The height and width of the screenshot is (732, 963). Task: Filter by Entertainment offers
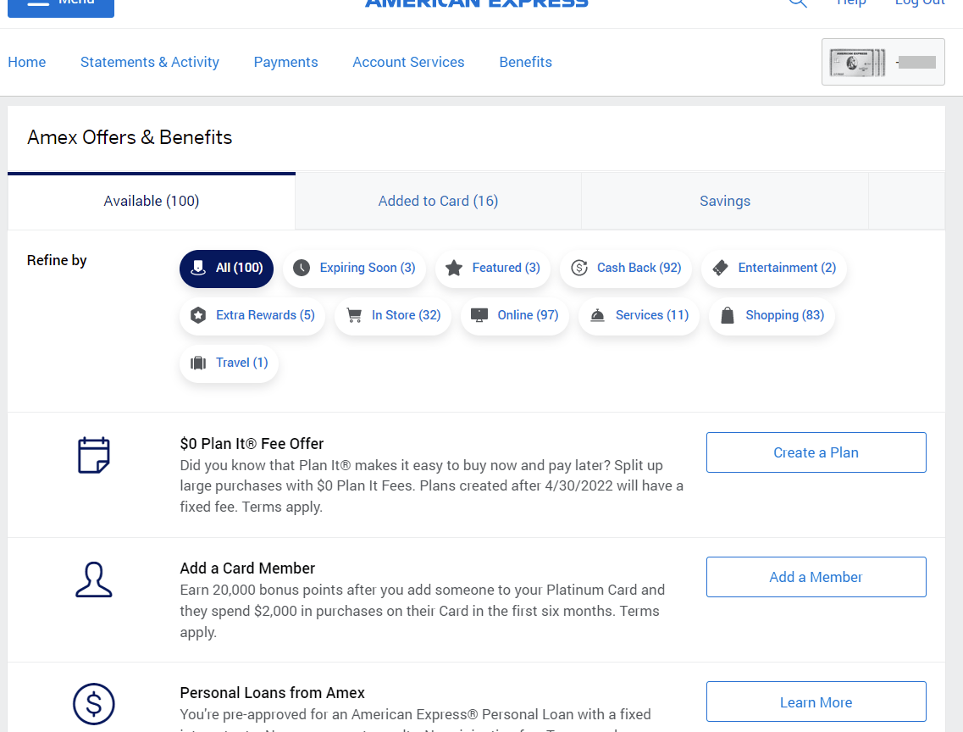pyautogui.click(x=774, y=268)
